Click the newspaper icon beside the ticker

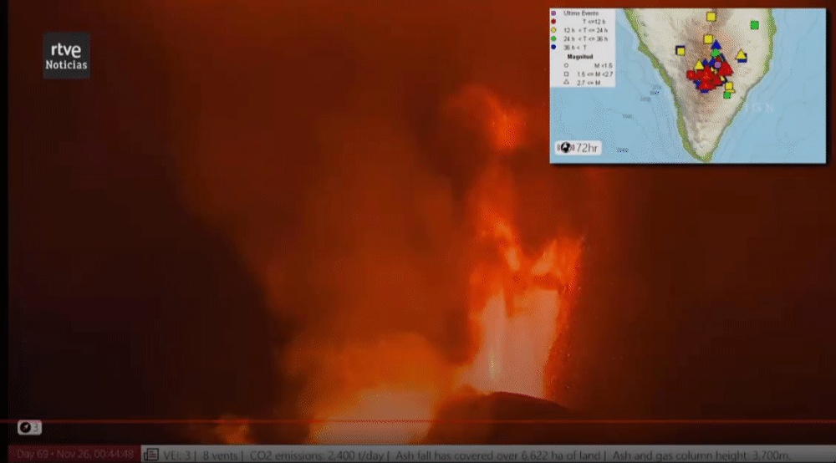click(151, 455)
